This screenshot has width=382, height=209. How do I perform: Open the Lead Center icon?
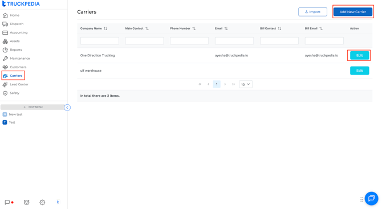click(5, 84)
